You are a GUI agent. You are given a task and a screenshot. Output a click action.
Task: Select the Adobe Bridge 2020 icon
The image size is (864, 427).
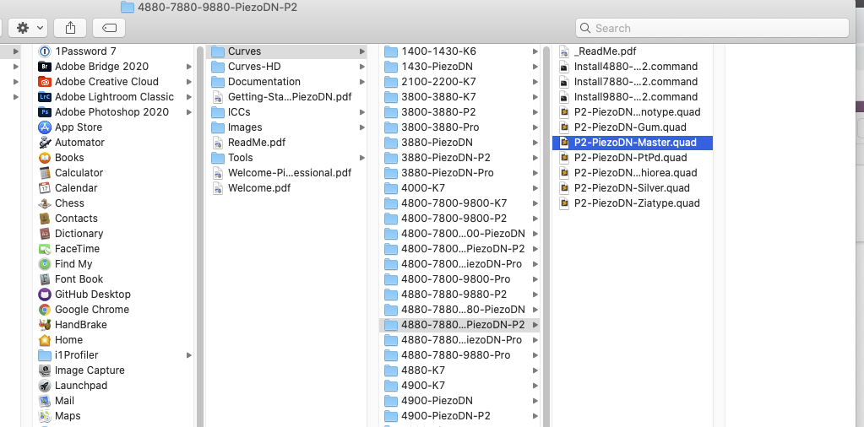[x=45, y=67]
